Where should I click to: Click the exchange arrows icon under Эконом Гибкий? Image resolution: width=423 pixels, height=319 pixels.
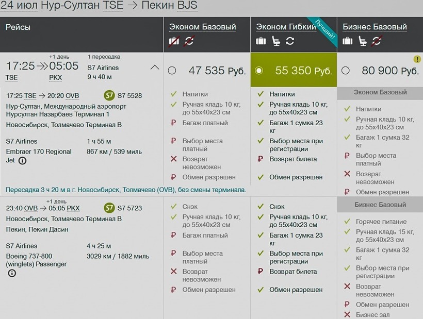[x=290, y=41]
